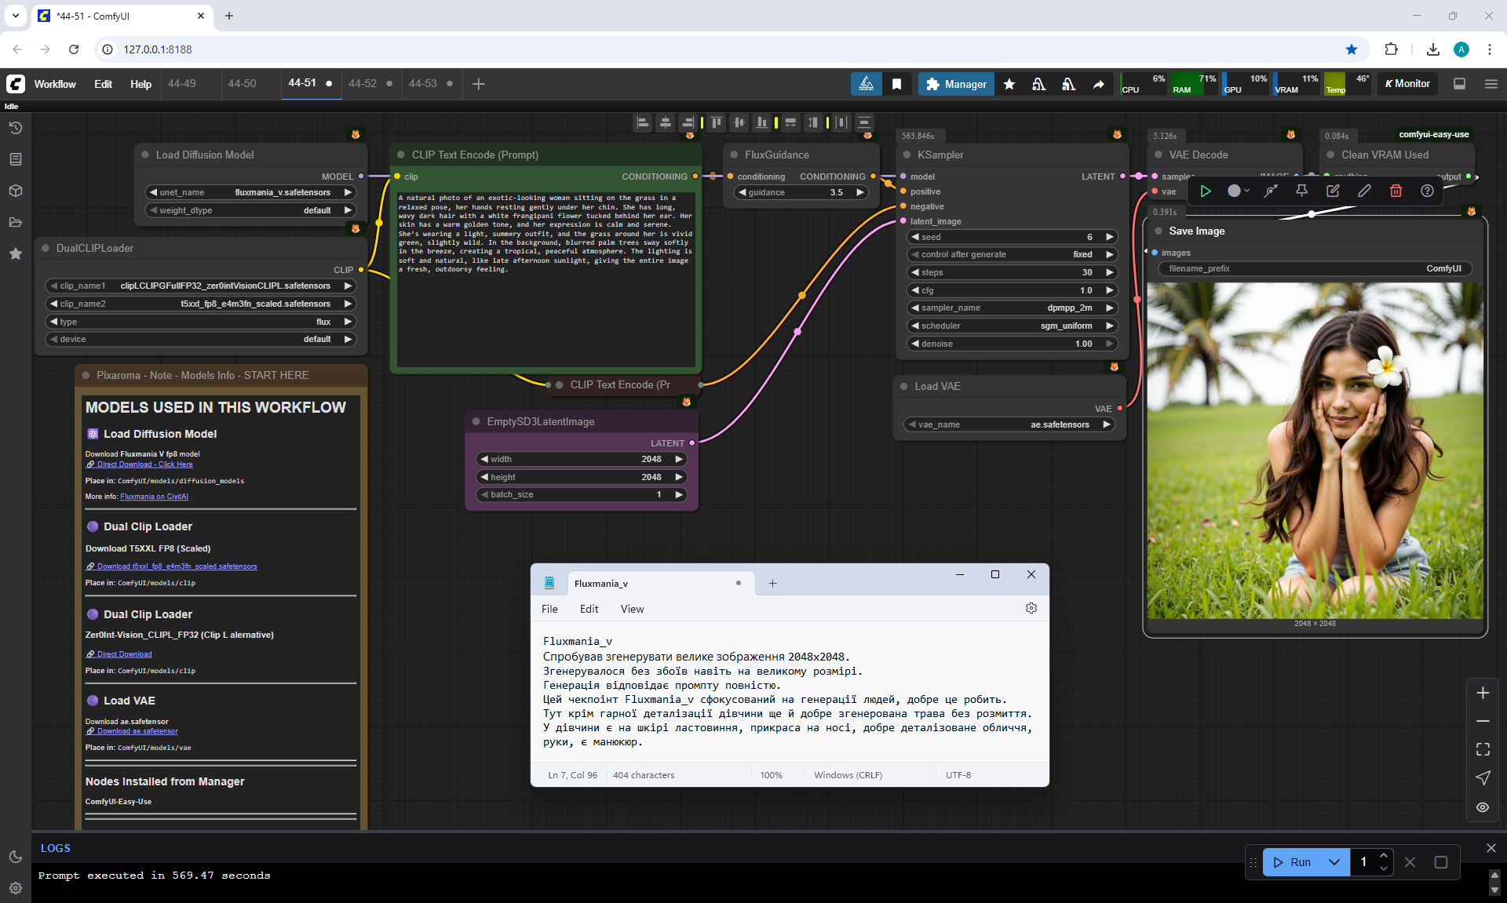Screen dimensions: 1507x903
Task: Open the node help question mark icon
Action: click(1427, 191)
